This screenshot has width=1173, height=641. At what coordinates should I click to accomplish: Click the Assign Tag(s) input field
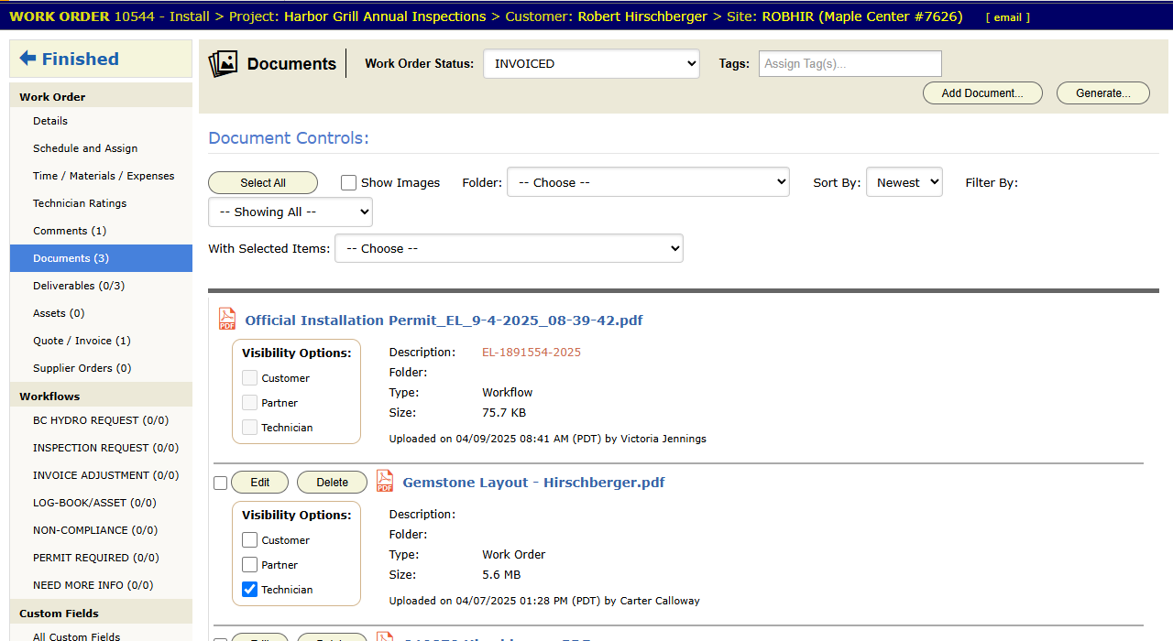(850, 63)
